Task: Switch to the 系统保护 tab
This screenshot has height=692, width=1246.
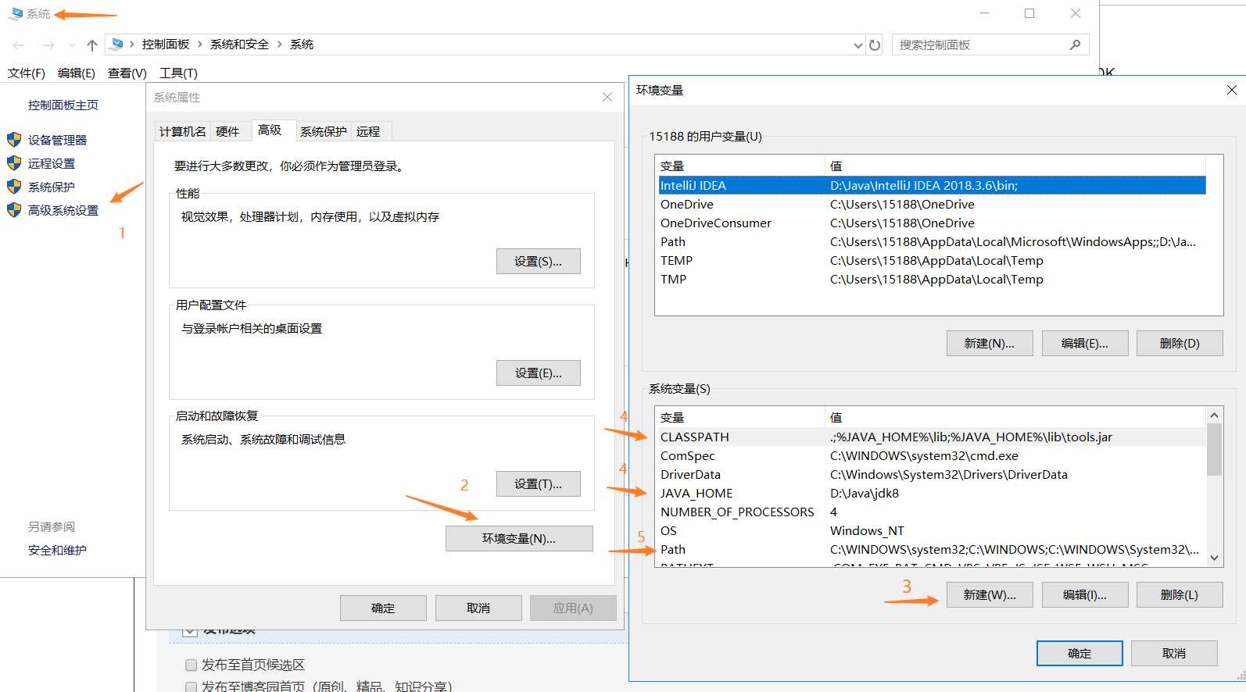Action: pos(324,131)
